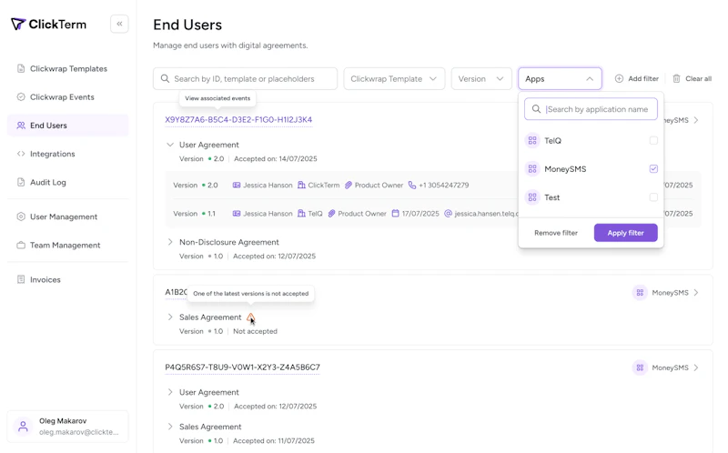Image resolution: width=728 pixels, height=453 pixels.
Task: Close the Apps filter dropdown
Action: 560,78
